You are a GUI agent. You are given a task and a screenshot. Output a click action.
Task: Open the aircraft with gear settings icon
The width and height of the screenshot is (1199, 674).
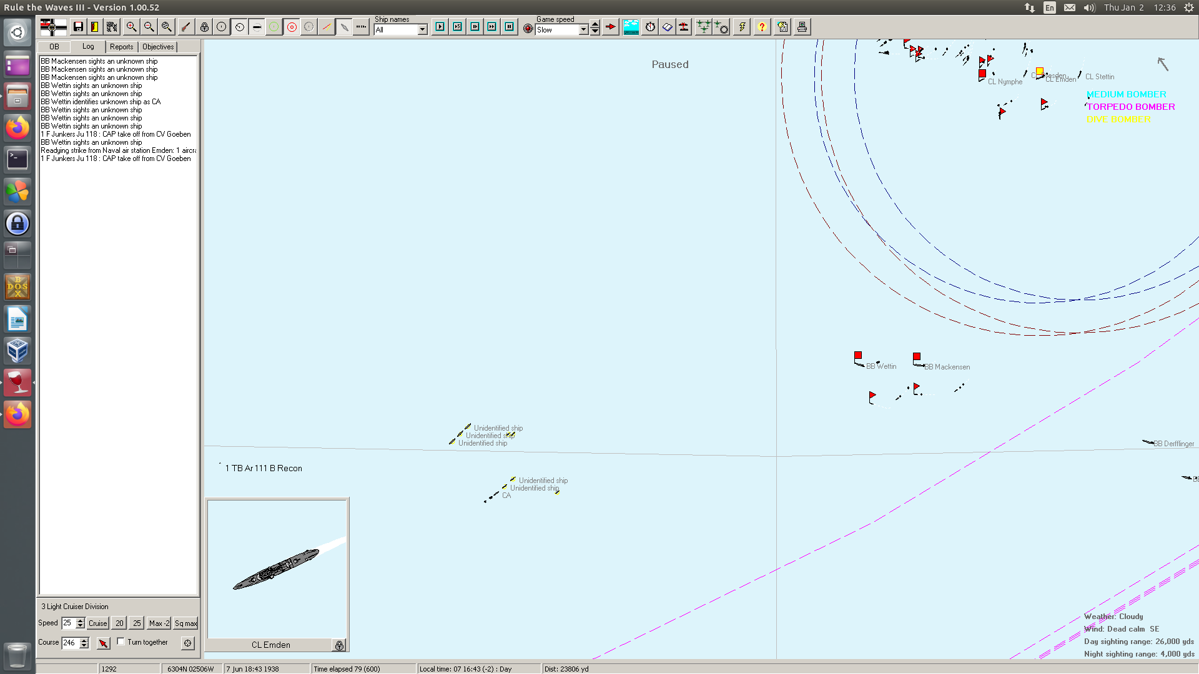[x=721, y=27]
